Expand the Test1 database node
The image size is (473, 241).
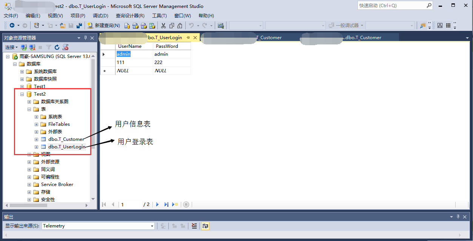point(22,87)
